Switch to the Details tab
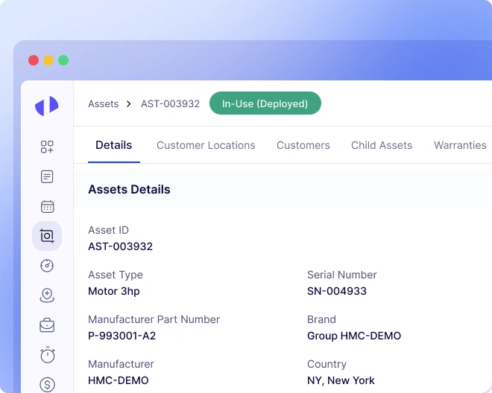 (x=114, y=145)
